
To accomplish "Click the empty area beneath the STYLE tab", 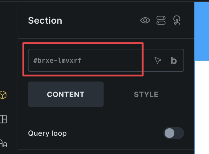I will [x=146, y=112].
